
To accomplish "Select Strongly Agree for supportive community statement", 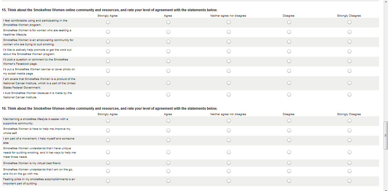I will [108, 121].
